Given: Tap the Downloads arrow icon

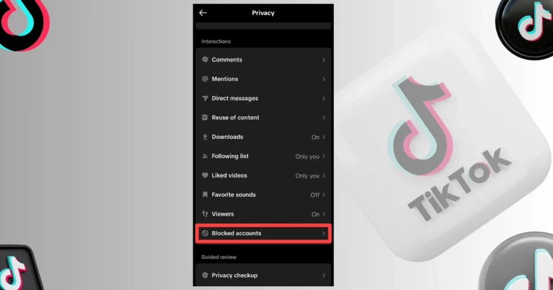Looking at the screenshot, I should (205, 136).
